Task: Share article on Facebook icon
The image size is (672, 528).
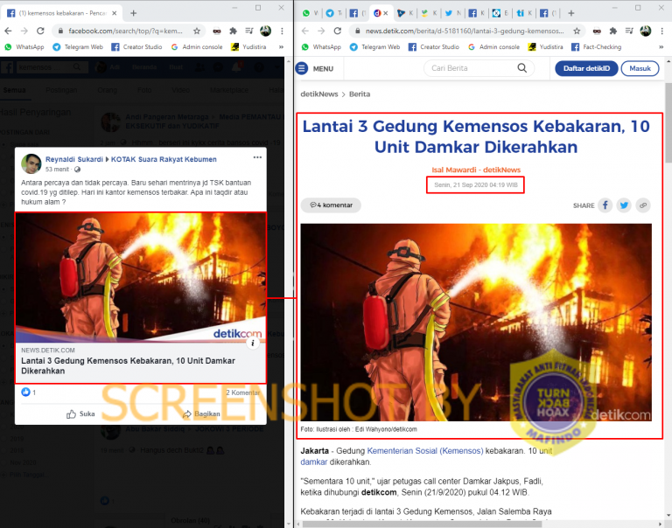Action: pyautogui.click(x=605, y=205)
